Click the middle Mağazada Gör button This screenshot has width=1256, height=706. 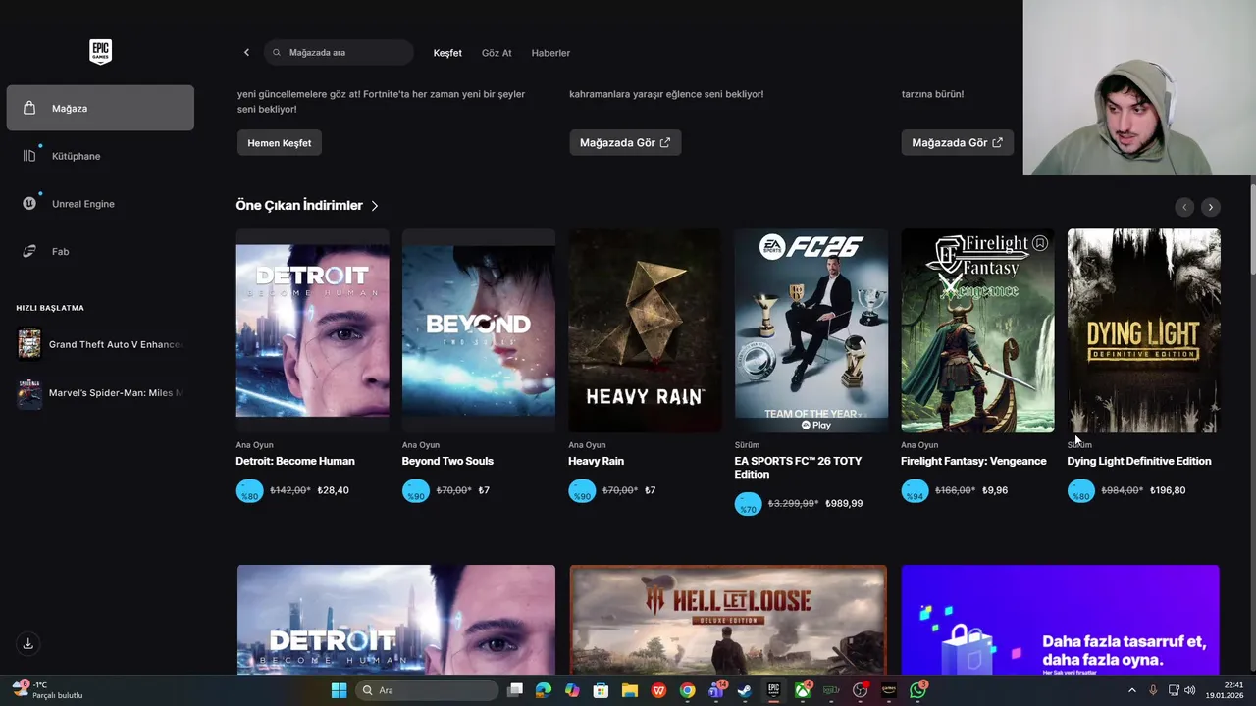coord(625,143)
